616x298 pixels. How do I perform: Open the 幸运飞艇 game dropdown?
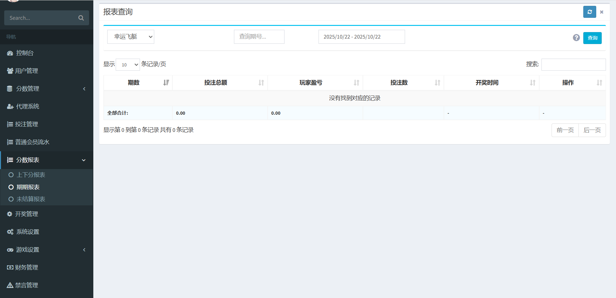pos(131,37)
